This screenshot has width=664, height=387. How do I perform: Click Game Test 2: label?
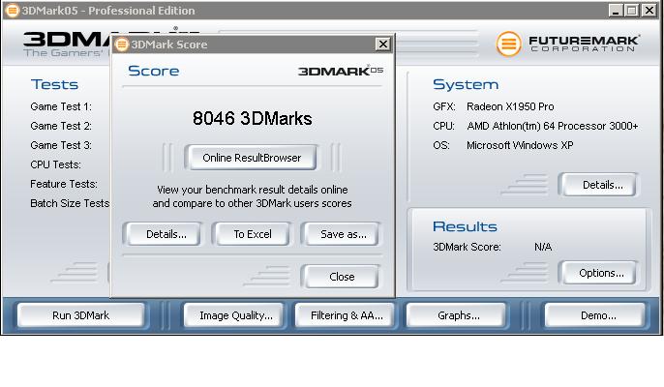[61, 126]
